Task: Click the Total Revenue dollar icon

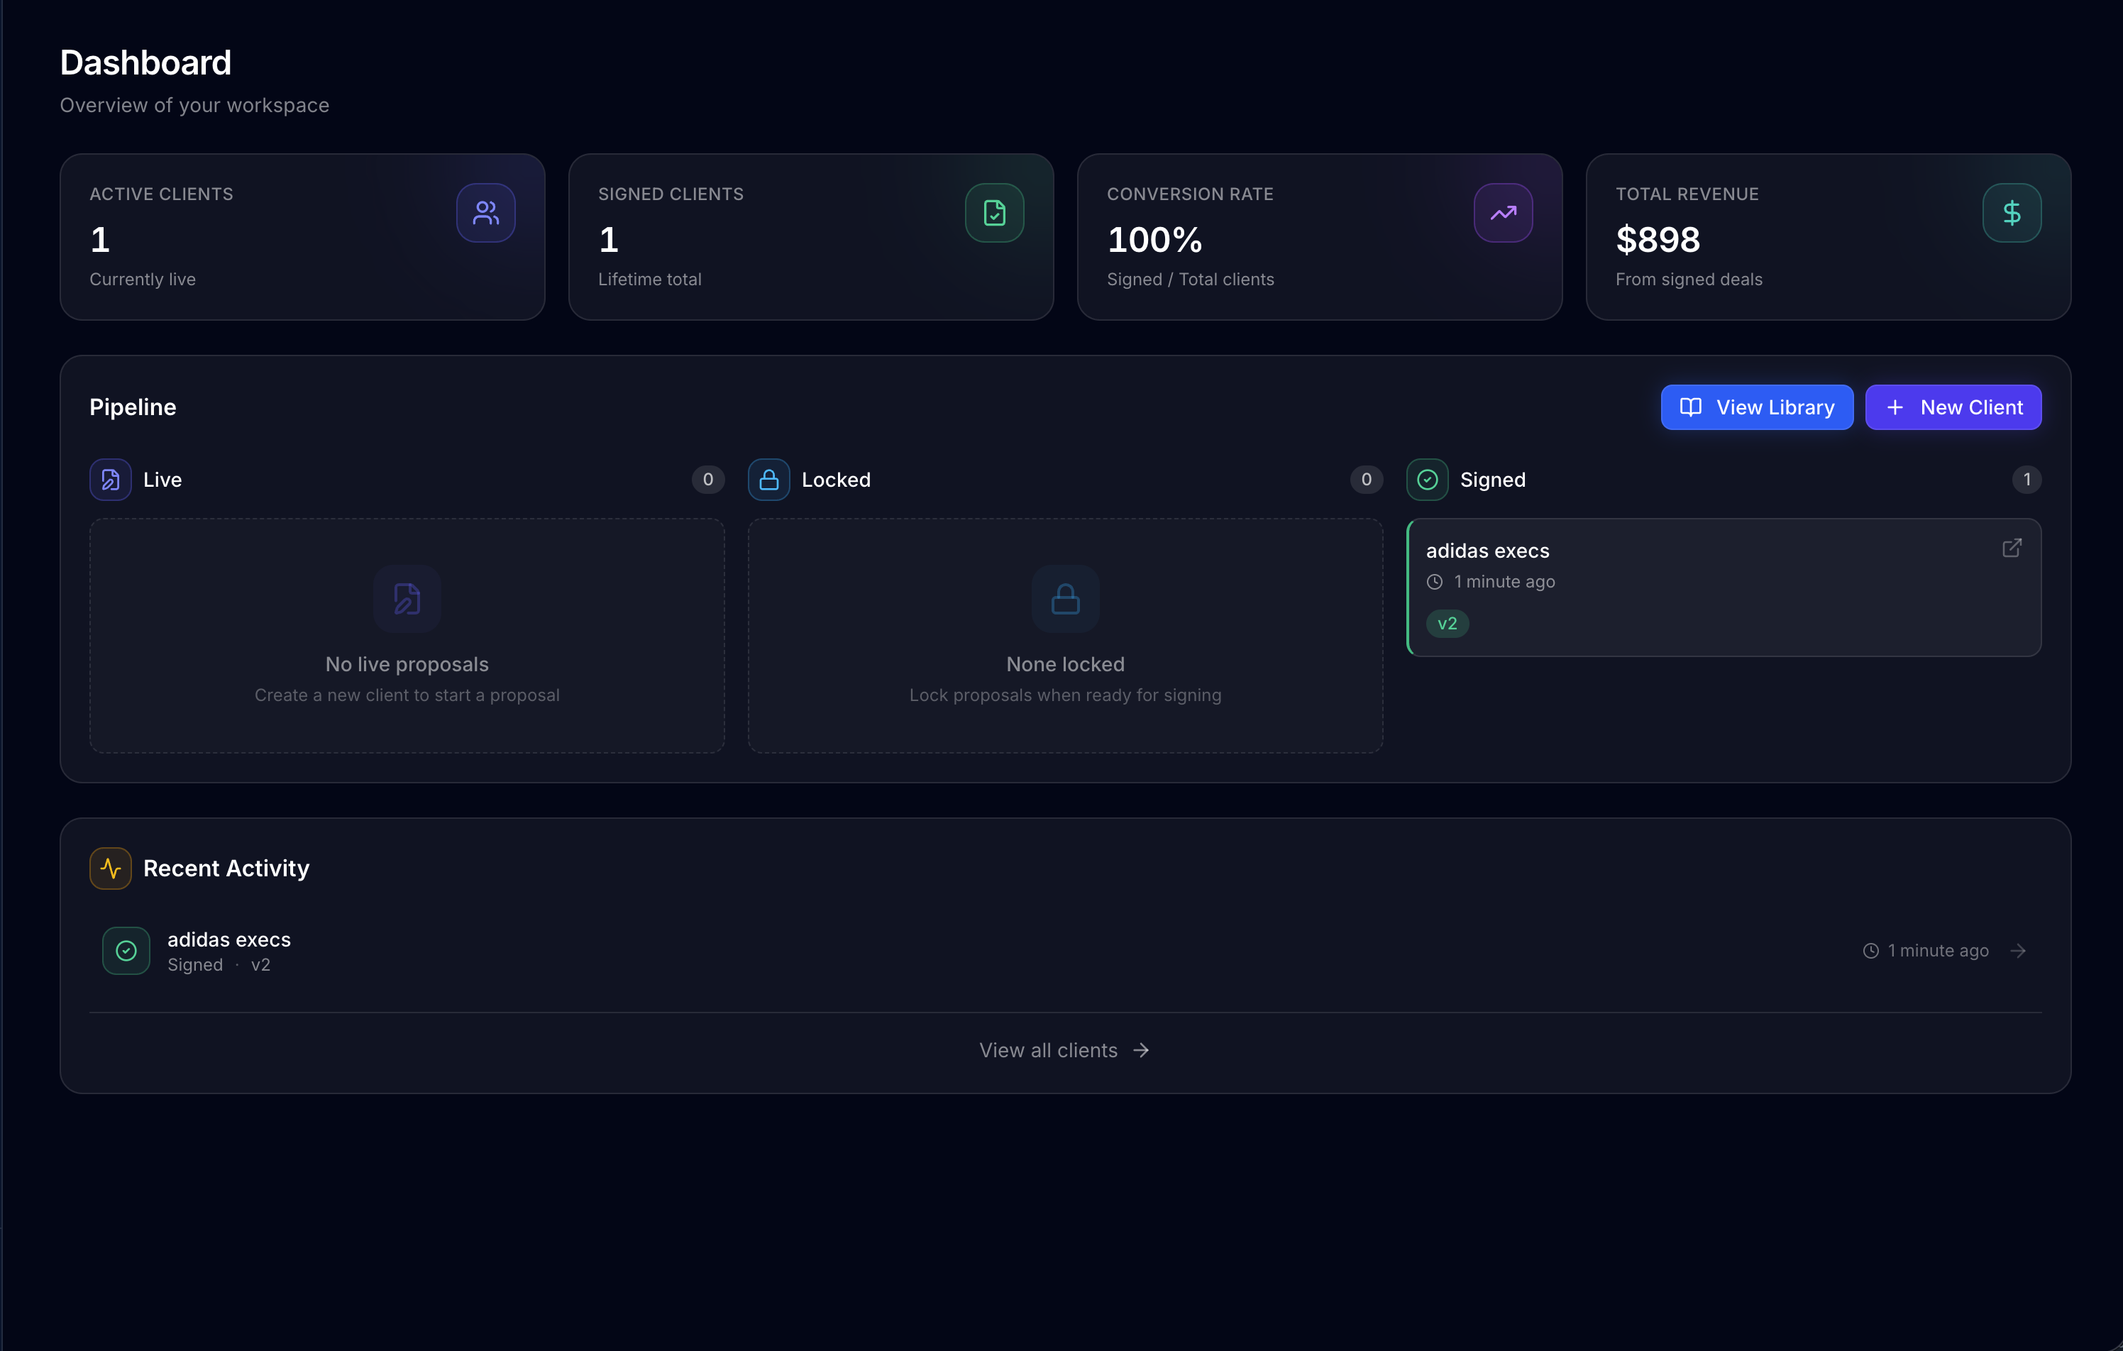Action: point(2011,213)
